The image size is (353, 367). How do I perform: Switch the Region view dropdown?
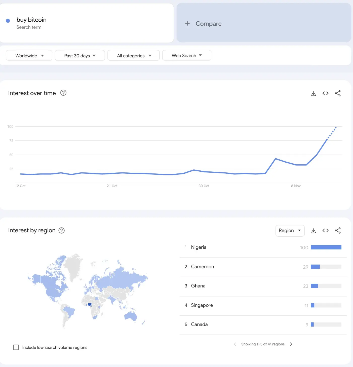click(x=290, y=231)
